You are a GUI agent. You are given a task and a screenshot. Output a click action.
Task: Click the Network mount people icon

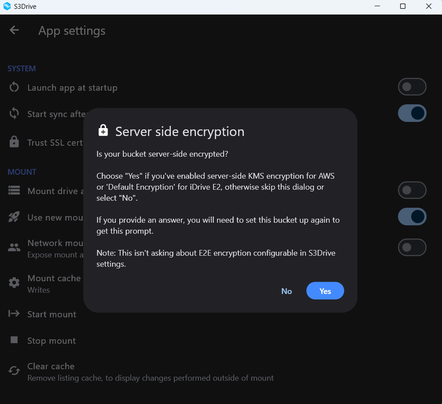click(x=14, y=247)
